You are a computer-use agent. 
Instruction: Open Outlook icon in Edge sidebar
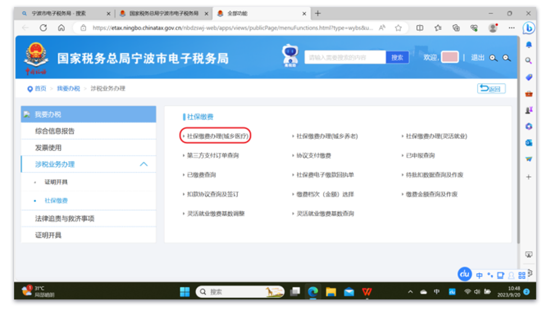point(529,143)
